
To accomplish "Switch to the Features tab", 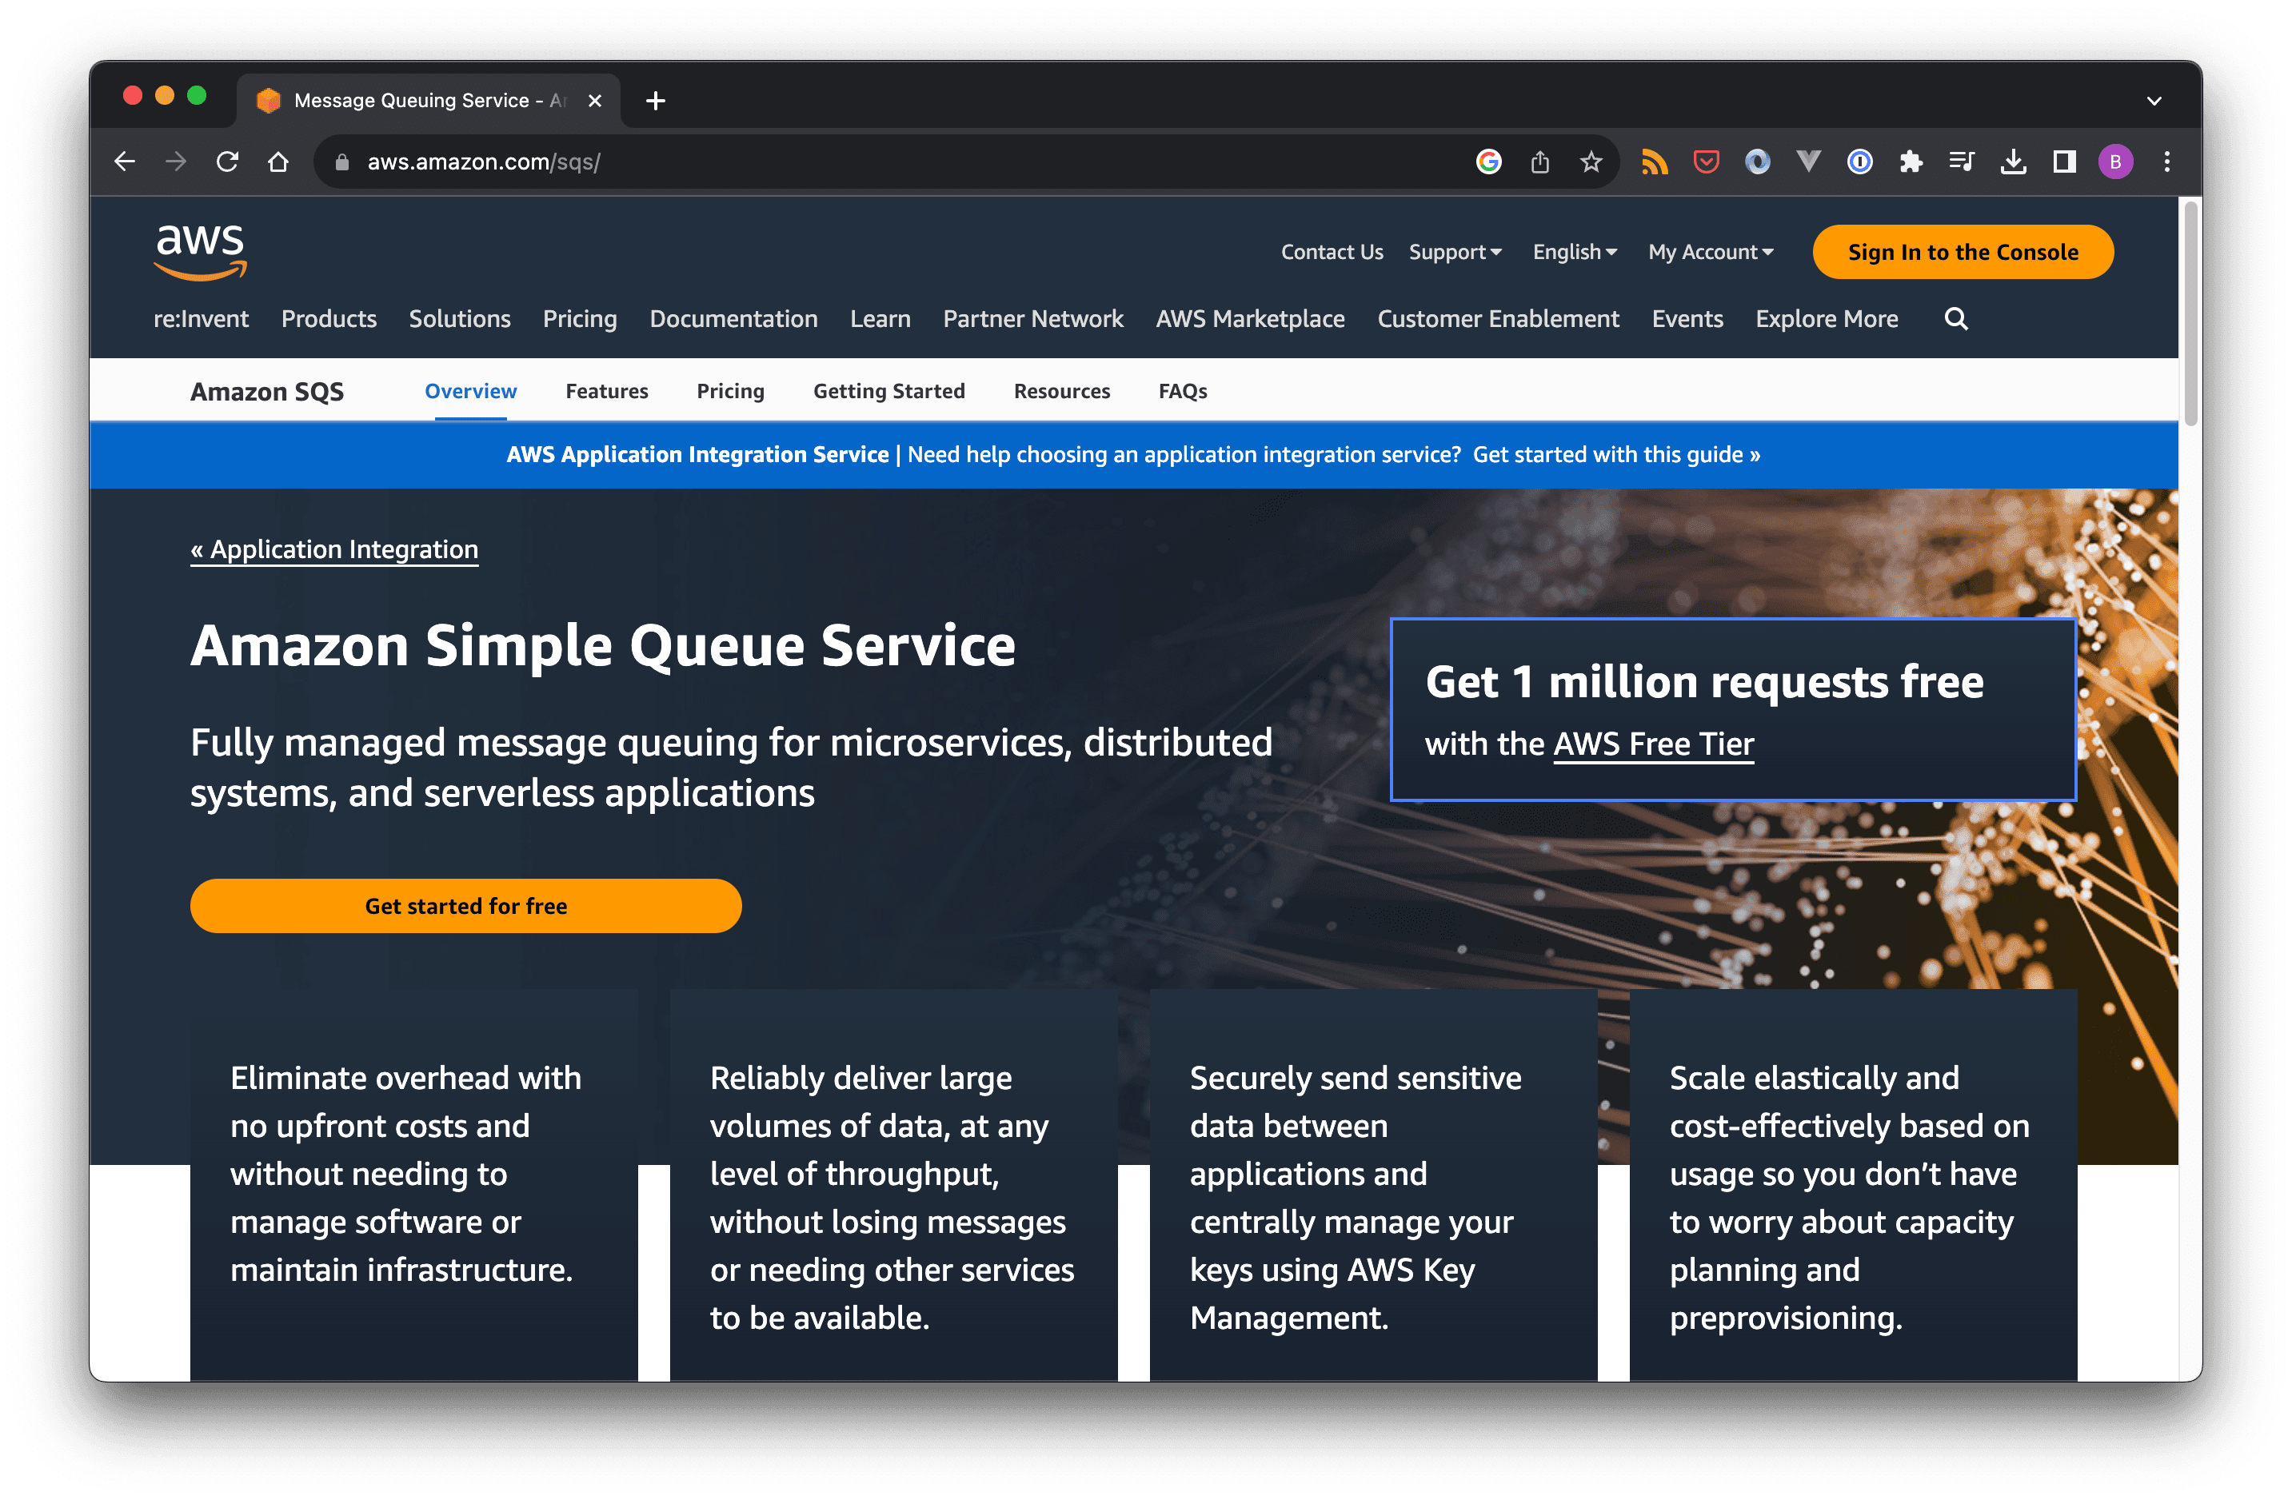I will click(607, 391).
